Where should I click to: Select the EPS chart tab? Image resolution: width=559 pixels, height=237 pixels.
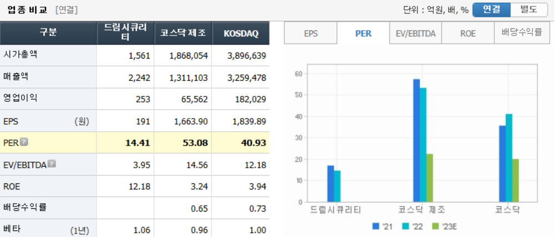(311, 33)
